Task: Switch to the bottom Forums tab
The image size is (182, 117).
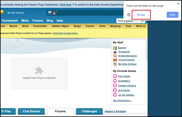Action: [60, 111]
